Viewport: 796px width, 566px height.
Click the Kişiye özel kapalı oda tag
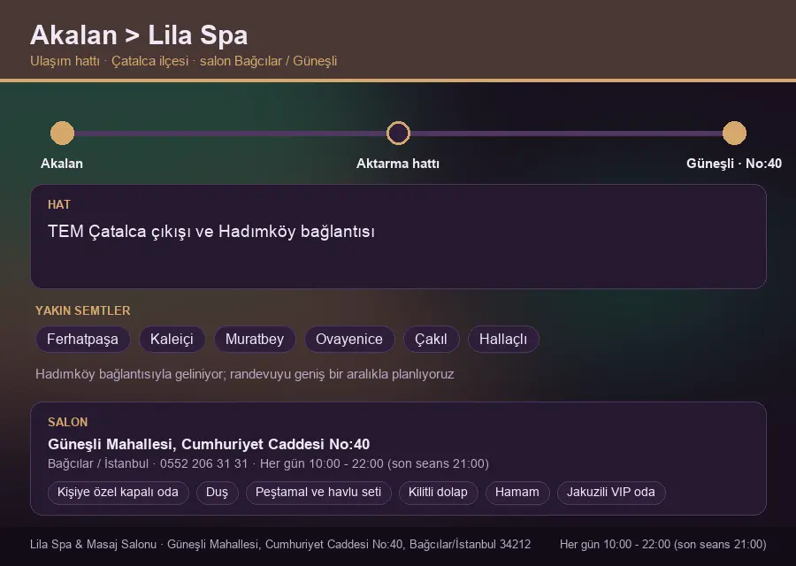coord(118,493)
